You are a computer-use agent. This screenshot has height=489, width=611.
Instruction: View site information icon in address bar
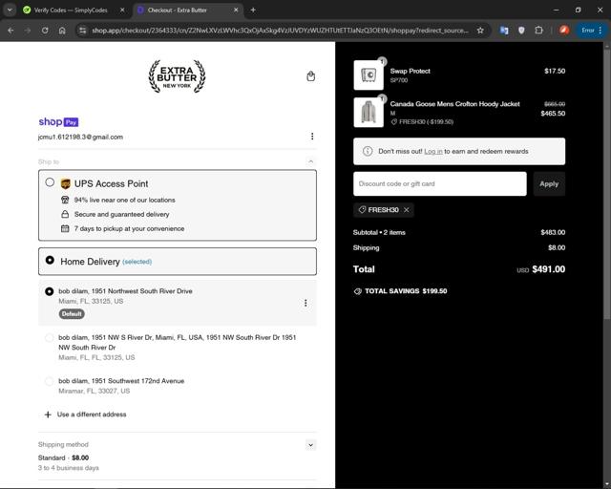click(x=82, y=30)
